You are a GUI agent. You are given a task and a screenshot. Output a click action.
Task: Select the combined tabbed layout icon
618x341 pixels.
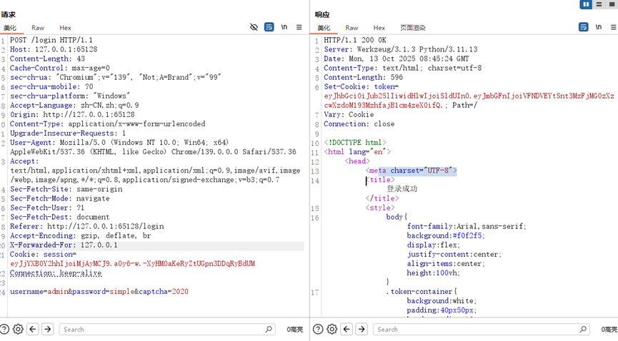tap(612, 4)
